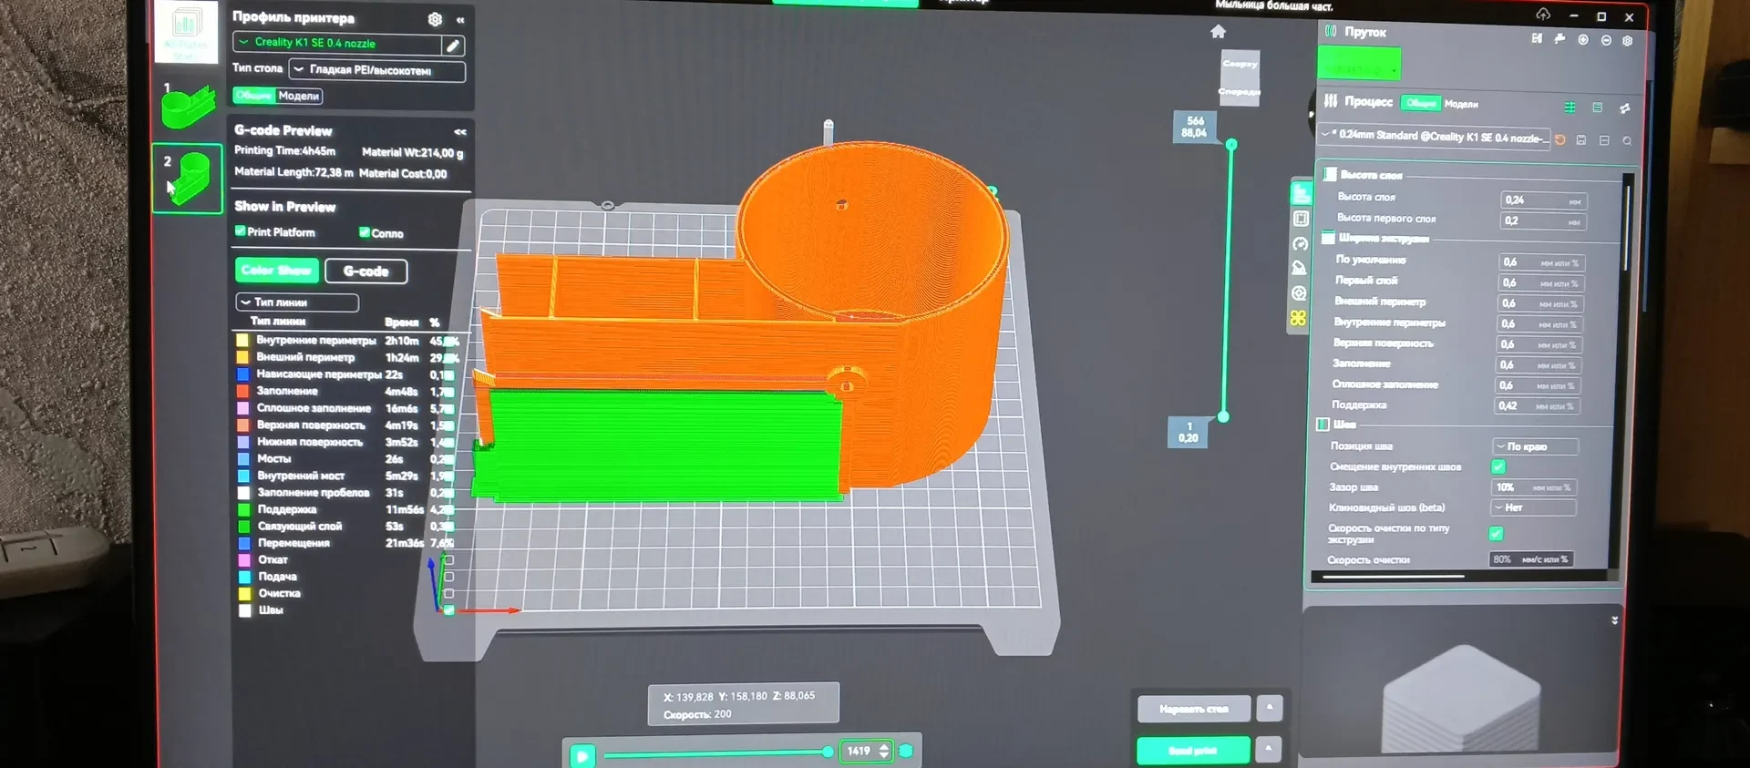The height and width of the screenshot is (768, 1750).
Task: Open the 0.24mm Standard process preset dropdown
Action: [x=1435, y=137]
